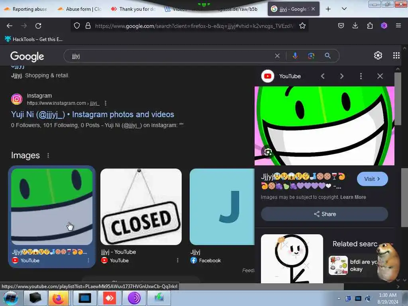This screenshot has width=408, height=306.
Task: Start voice search with the microphone icon
Action: pos(295,56)
